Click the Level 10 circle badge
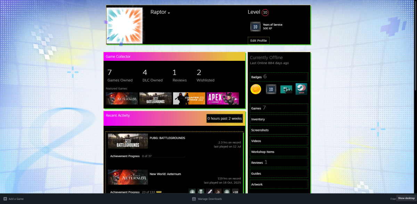The width and height of the screenshot is (417, 204). [265, 13]
